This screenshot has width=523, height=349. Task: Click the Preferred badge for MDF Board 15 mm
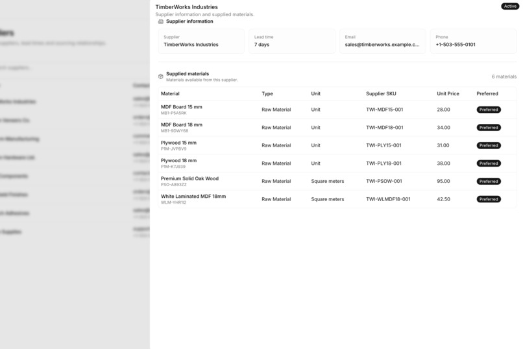point(489,110)
